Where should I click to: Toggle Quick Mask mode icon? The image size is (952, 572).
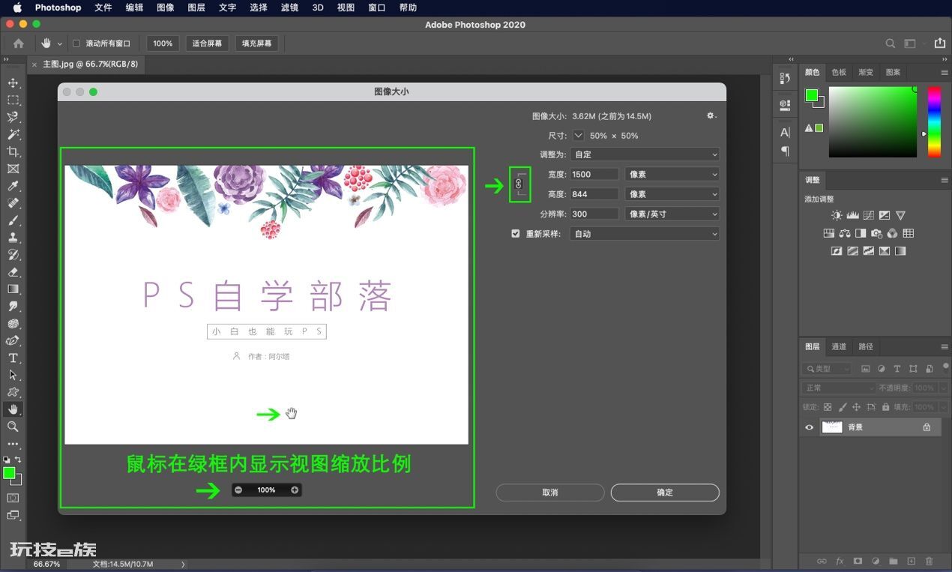[x=13, y=498]
